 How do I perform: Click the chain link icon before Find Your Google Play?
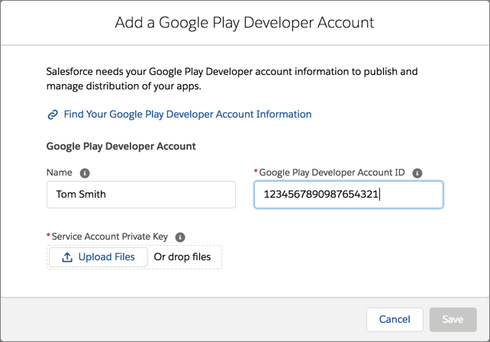point(53,115)
